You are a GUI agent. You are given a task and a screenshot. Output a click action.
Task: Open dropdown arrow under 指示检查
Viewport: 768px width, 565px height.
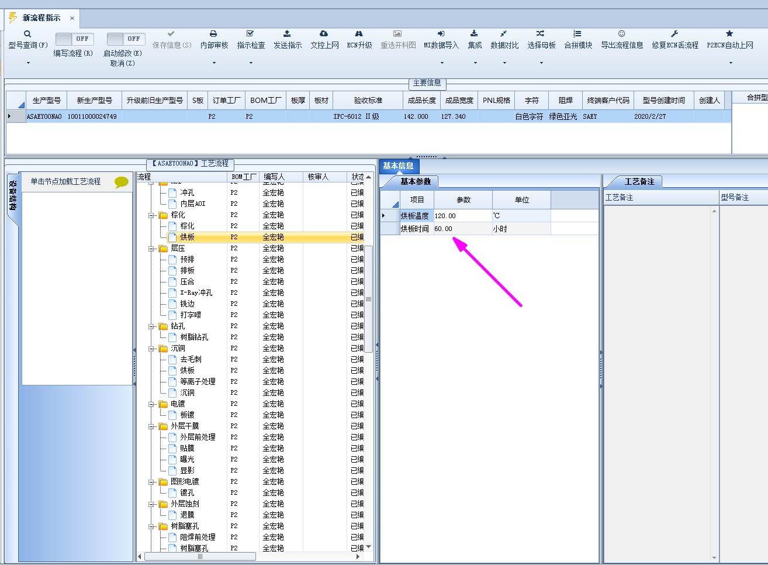click(x=250, y=63)
